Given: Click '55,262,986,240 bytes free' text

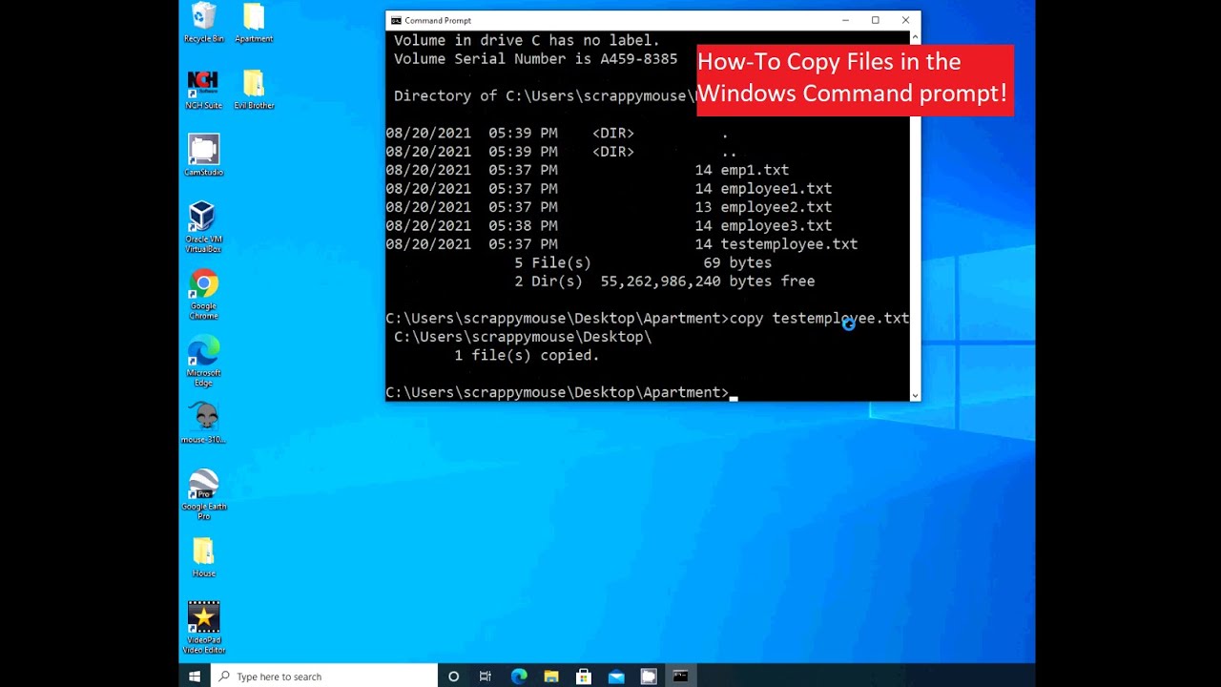Looking at the screenshot, I should point(708,281).
